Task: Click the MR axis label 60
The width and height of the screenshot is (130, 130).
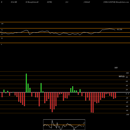Action: 127,81
